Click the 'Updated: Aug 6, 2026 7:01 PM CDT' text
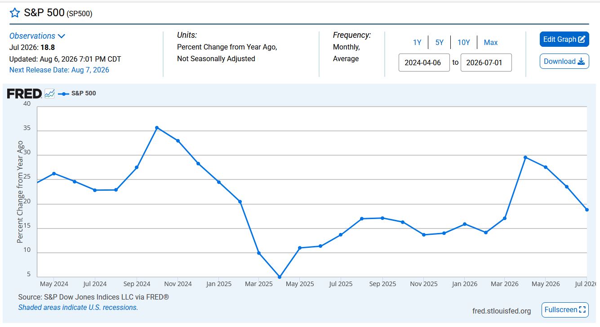The width and height of the screenshot is (600, 327). 65,58
